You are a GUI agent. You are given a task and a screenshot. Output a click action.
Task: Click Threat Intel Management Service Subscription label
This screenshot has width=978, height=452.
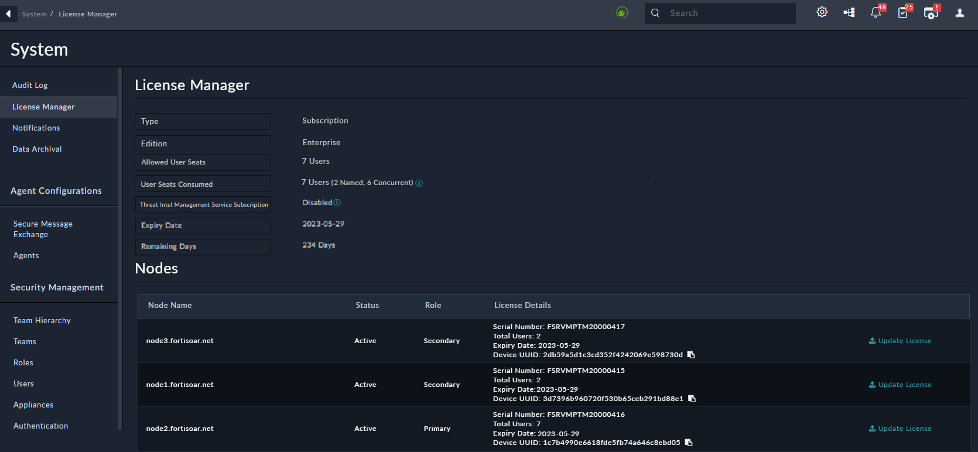203,205
